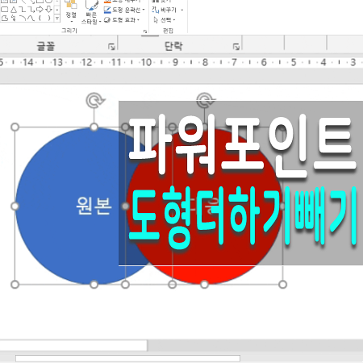The width and height of the screenshot is (363, 363).
Task: Click the 편집 group label
Action: click(x=168, y=31)
